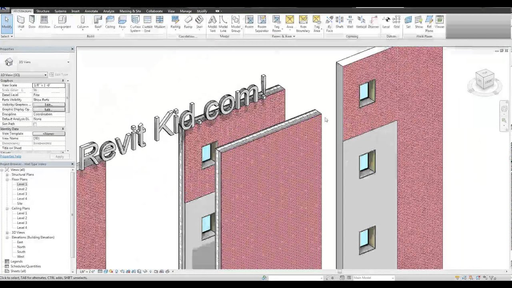This screenshot has width=512, height=288.
Task: Select Level 1 floor plan in browser
Action: coord(22,184)
